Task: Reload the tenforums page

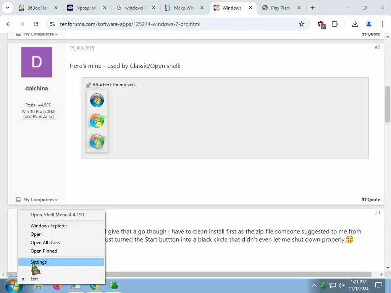Action: point(36,24)
